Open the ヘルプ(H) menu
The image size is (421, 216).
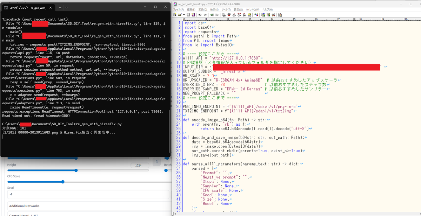coord(268,9)
